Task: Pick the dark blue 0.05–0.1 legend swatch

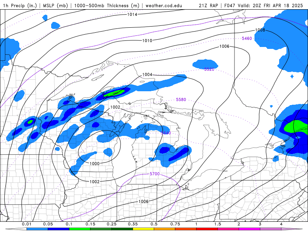Action: click(59, 229)
